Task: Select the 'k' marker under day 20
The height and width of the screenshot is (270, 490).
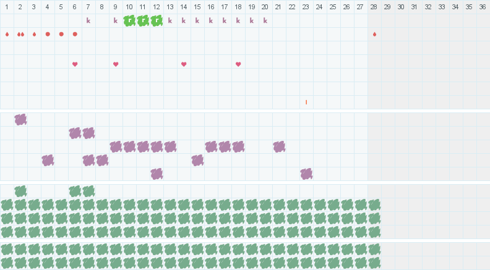Action: pyautogui.click(x=265, y=20)
